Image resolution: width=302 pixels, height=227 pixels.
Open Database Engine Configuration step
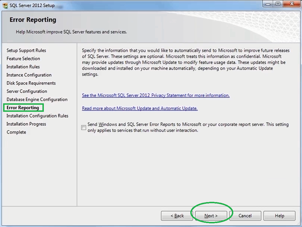(x=37, y=100)
